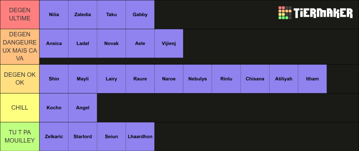
Task: Click the Lhaardhon tile
Action: tap(140, 137)
